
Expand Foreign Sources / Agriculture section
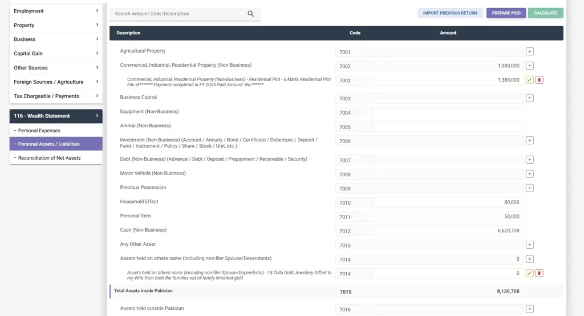coord(56,82)
